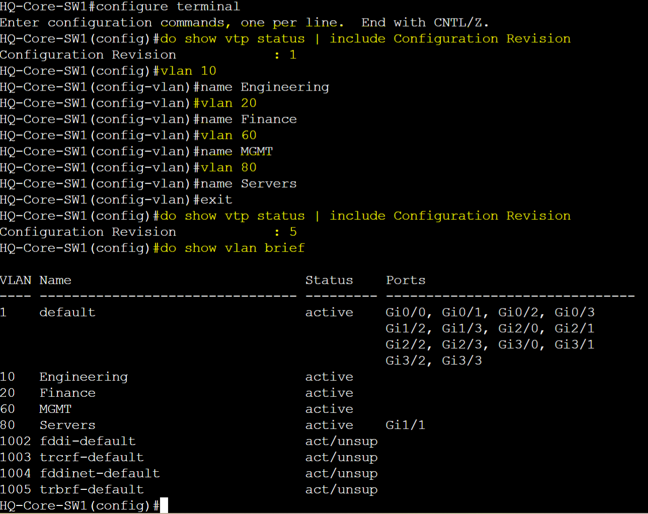Click the 'fddinet-default' VLAN entry
The image size is (648, 514).
click(x=100, y=473)
